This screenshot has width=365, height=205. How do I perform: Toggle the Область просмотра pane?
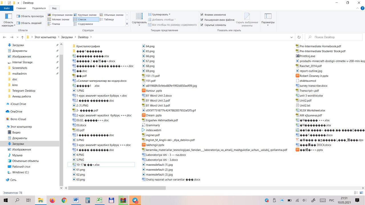click(30, 16)
